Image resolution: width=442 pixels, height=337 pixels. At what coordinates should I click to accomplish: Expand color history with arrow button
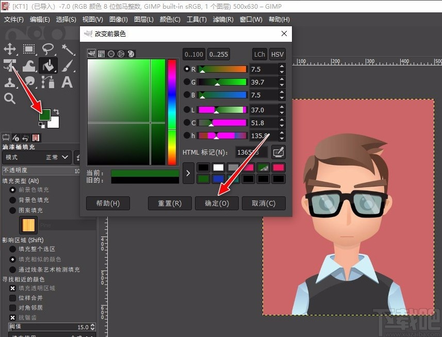click(188, 173)
